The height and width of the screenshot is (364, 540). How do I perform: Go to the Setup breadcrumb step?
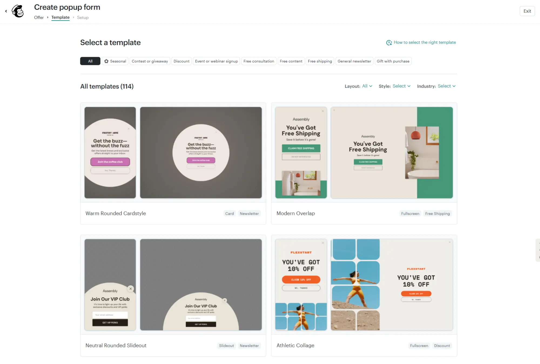pyautogui.click(x=83, y=17)
